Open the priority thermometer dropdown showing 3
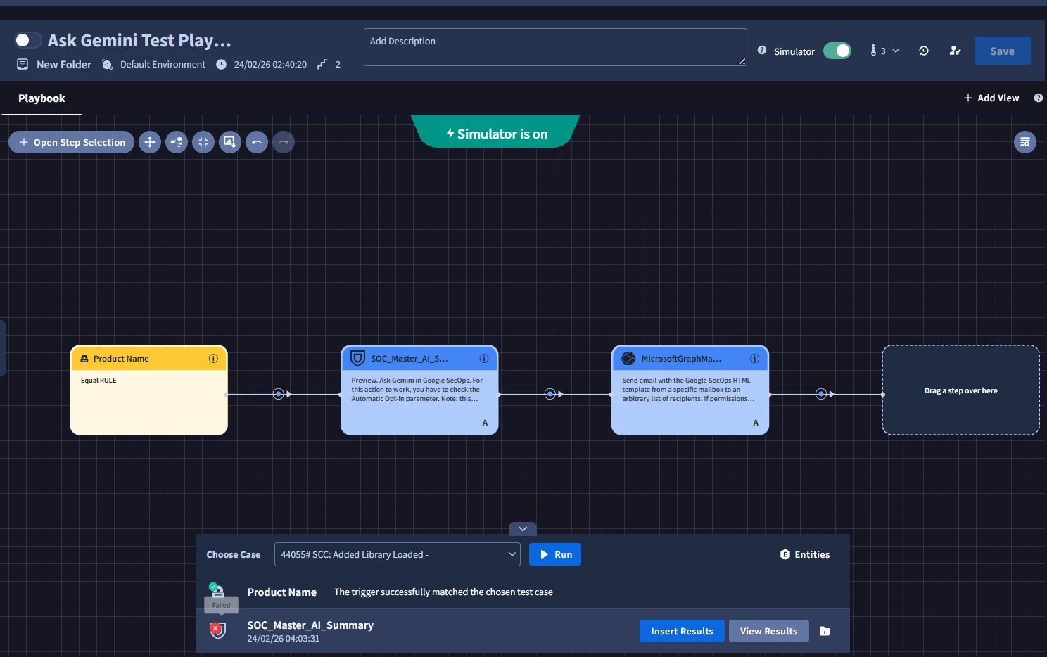The height and width of the screenshot is (657, 1047). (884, 51)
